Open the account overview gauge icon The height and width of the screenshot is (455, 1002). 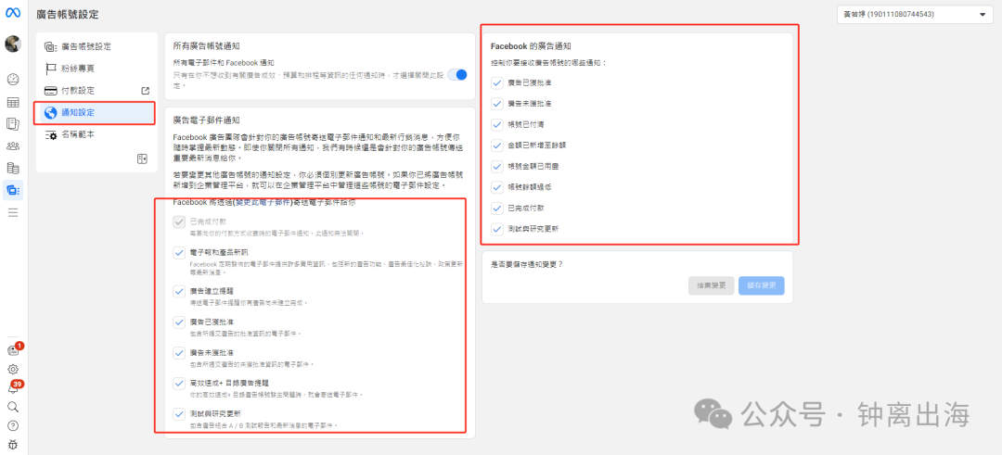pyautogui.click(x=13, y=80)
